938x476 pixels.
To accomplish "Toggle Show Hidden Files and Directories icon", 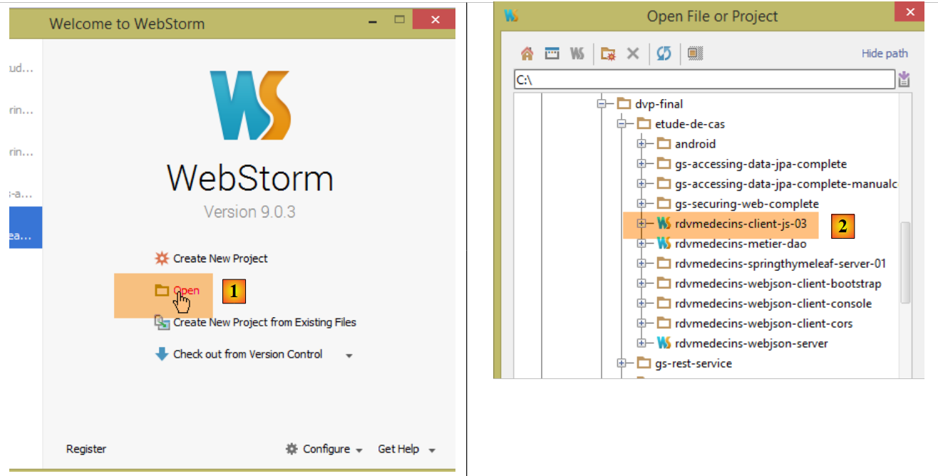I will [x=696, y=53].
